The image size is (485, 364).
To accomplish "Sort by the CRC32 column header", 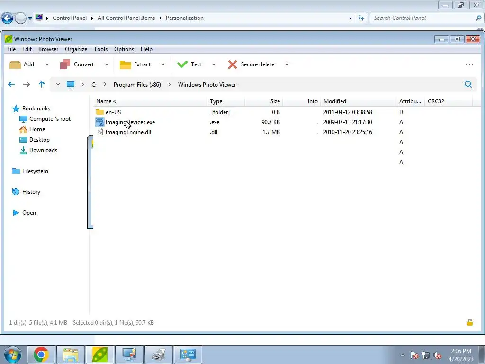I will coord(448,101).
